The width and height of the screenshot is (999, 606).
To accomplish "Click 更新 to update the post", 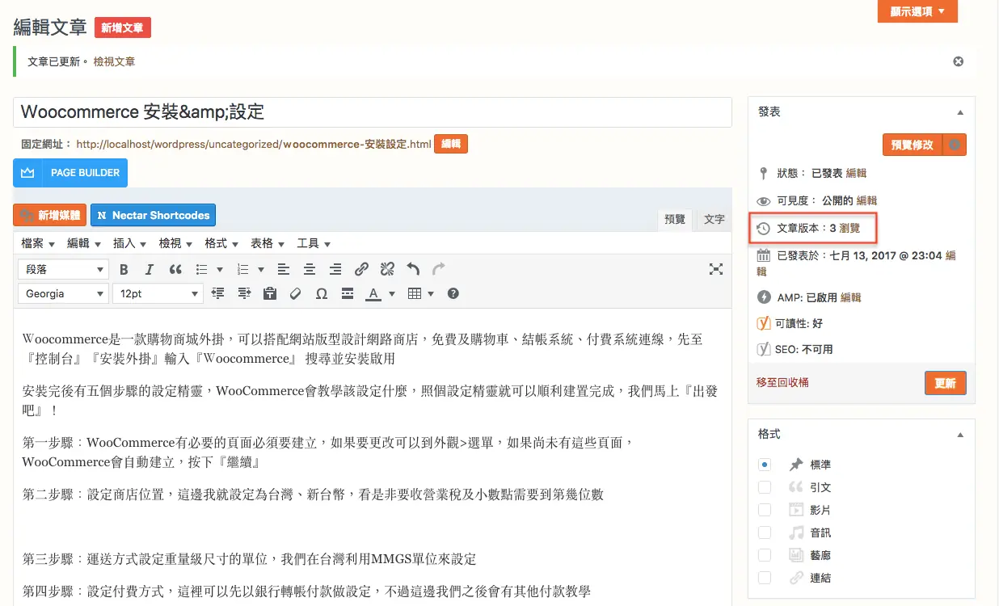I will (945, 383).
